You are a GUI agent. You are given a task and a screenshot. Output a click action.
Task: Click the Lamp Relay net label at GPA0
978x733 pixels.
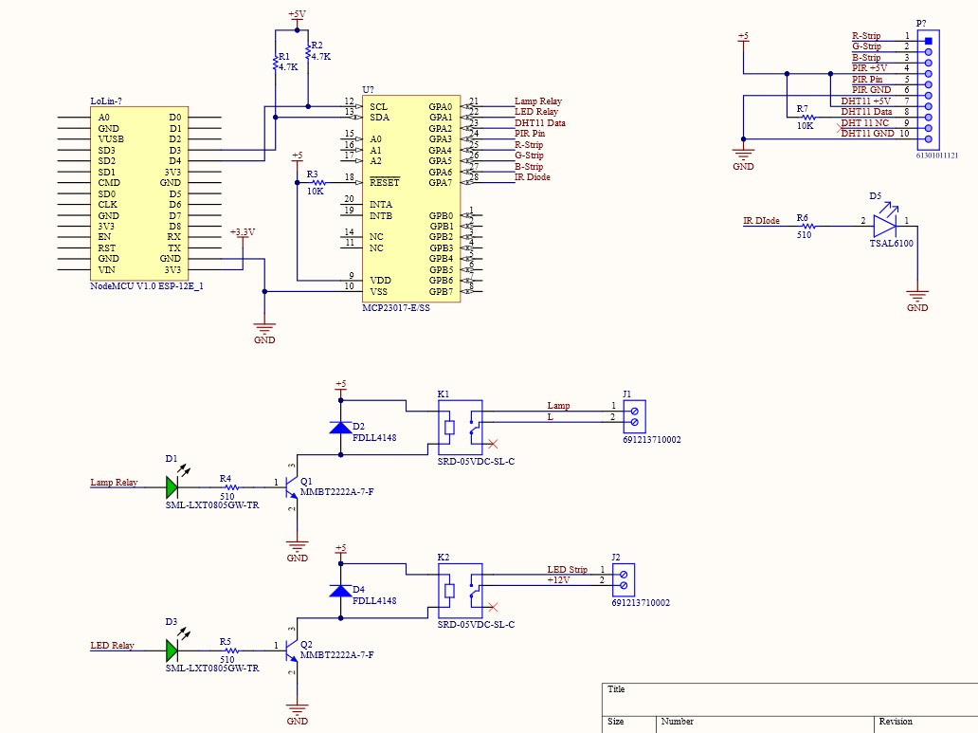coord(538,101)
